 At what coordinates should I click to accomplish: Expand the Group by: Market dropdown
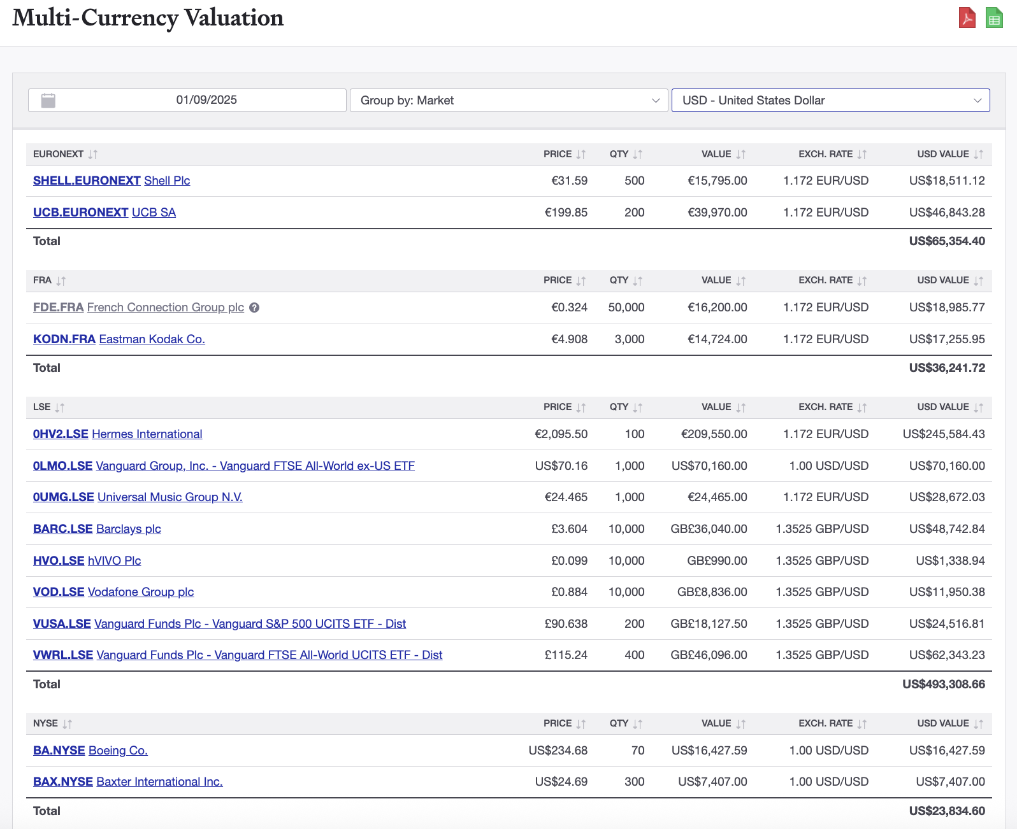coord(508,101)
